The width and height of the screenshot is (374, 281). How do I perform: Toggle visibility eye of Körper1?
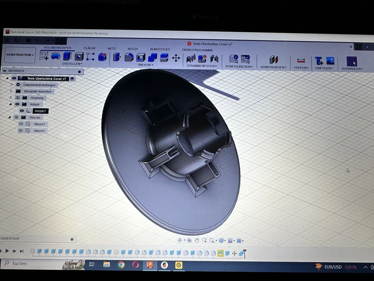pos(22,111)
